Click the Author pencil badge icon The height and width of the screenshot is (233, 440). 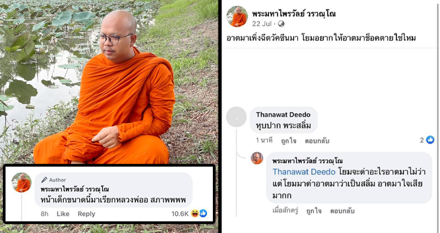click(x=44, y=180)
